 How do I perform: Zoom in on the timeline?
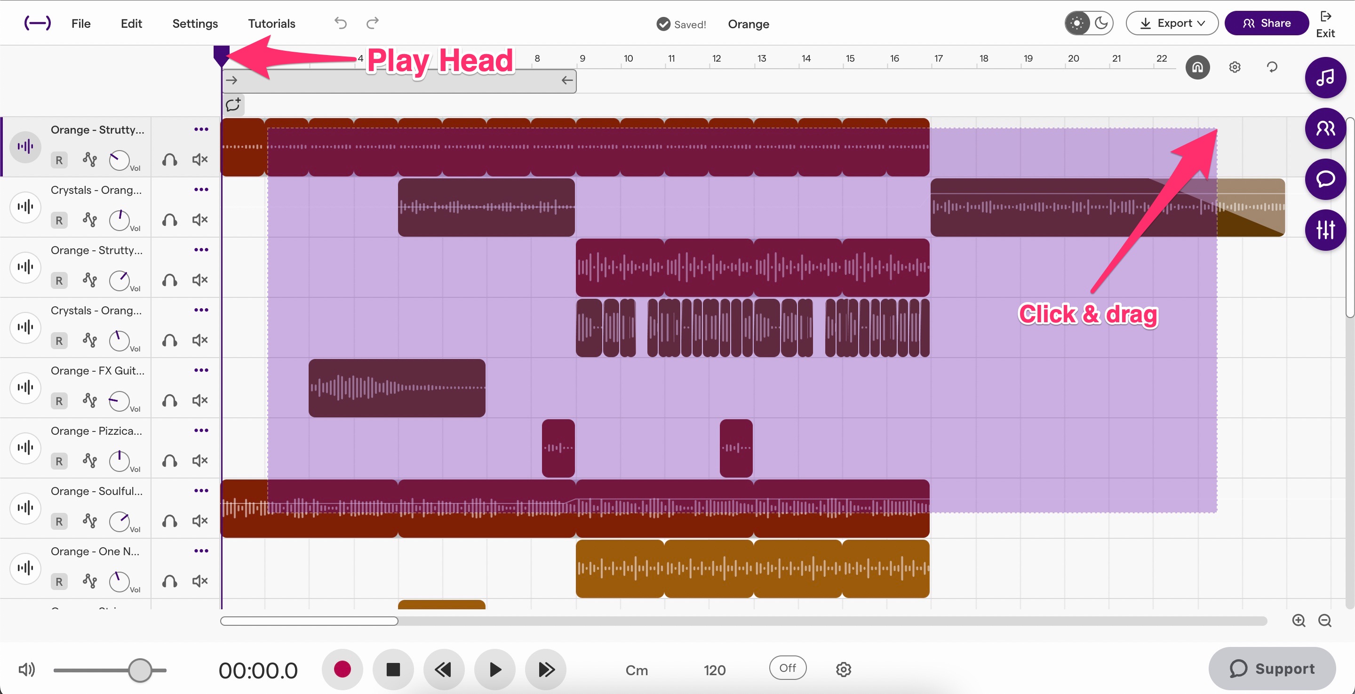point(1299,620)
